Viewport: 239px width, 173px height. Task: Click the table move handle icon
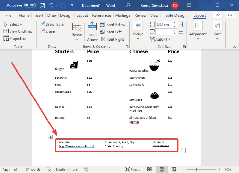tap(50, 137)
